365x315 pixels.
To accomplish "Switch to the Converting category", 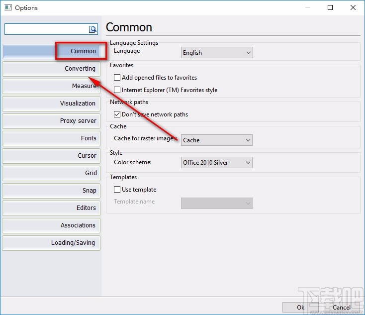I will (x=51, y=69).
